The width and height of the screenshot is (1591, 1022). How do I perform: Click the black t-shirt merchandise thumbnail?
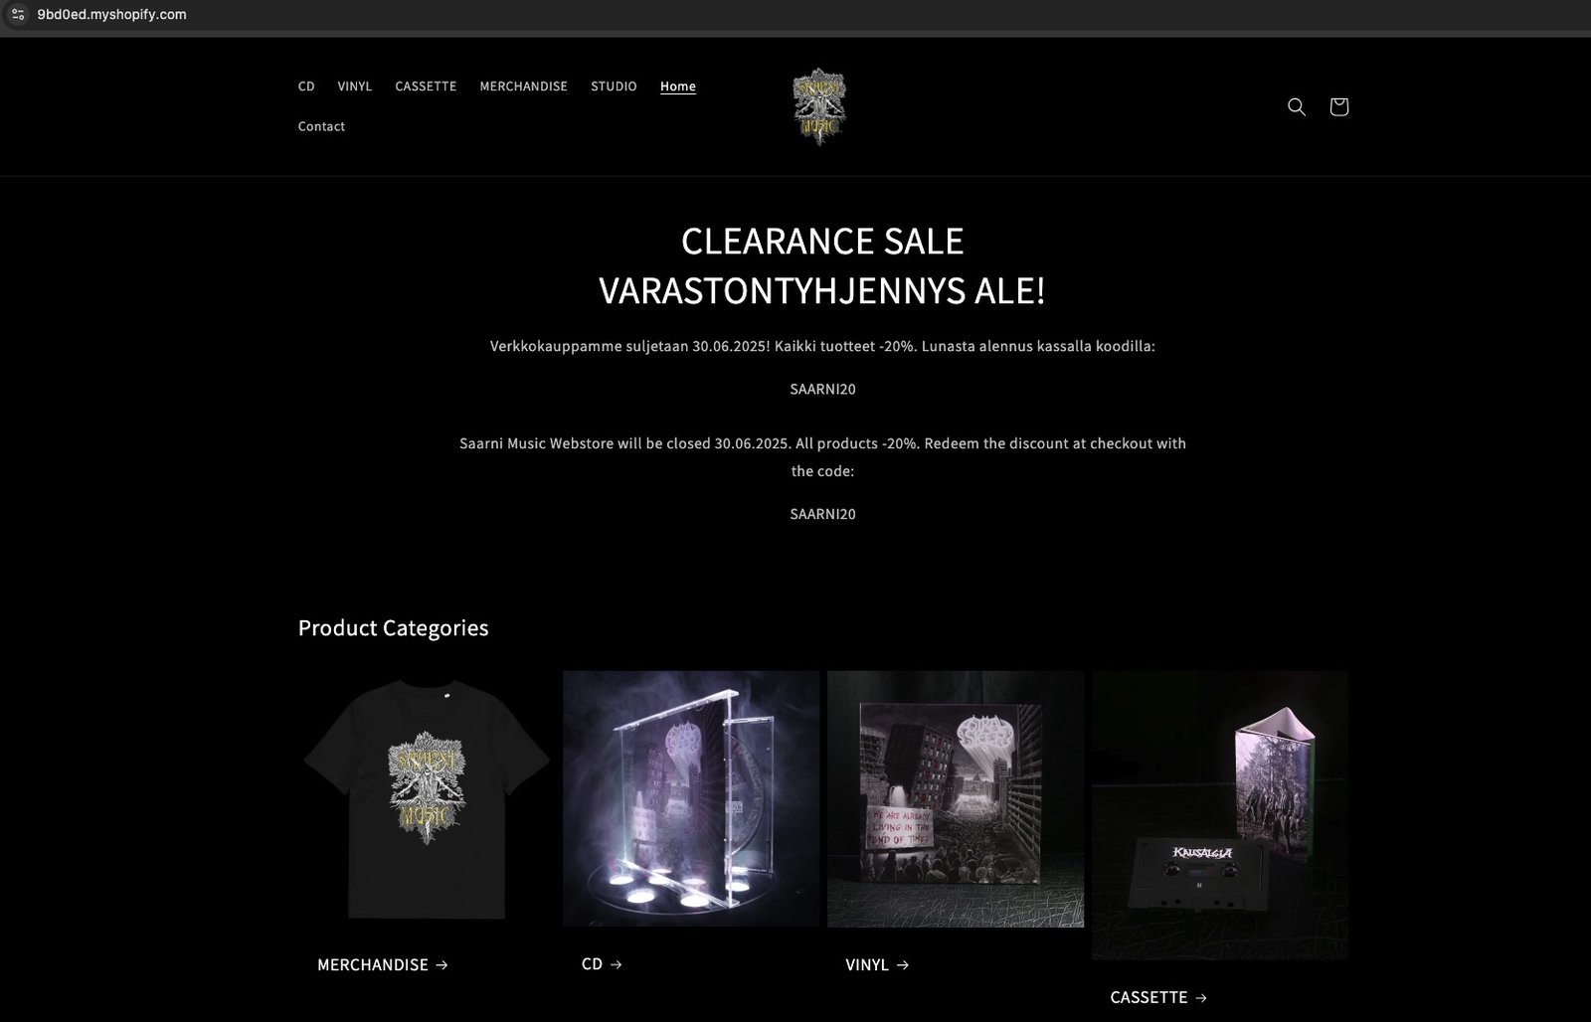pos(427,798)
